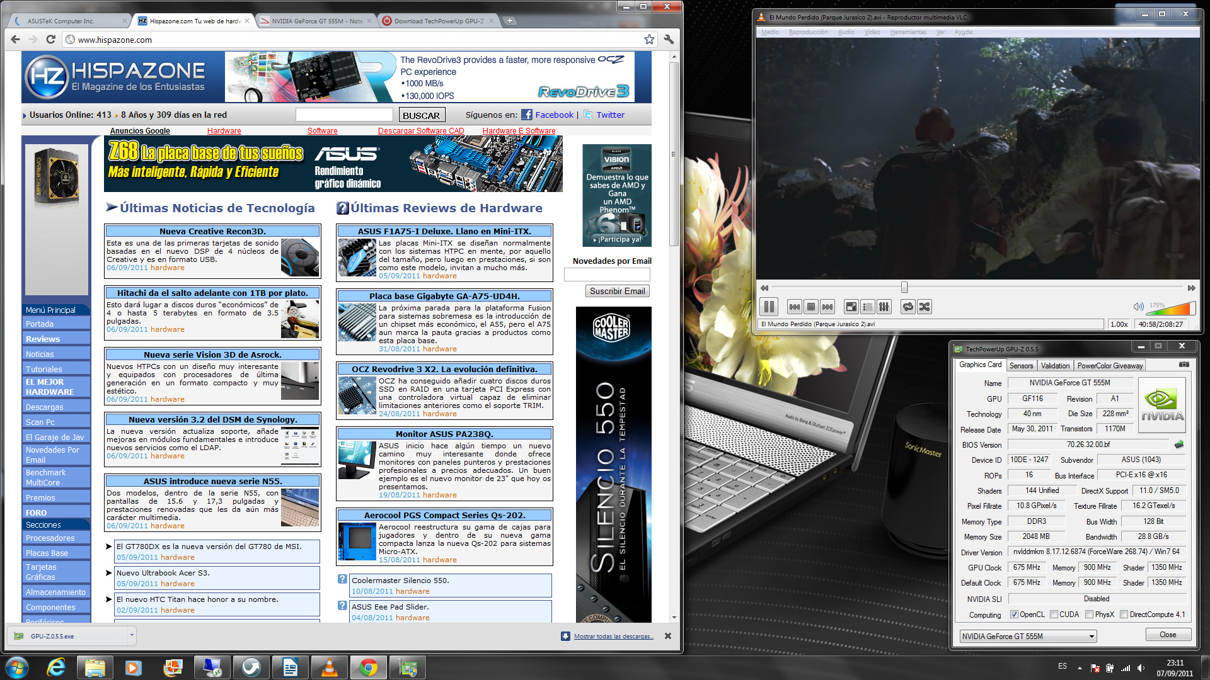Toggle VLC loop repeat button
1210x680 pixels.
click(907, 307)
